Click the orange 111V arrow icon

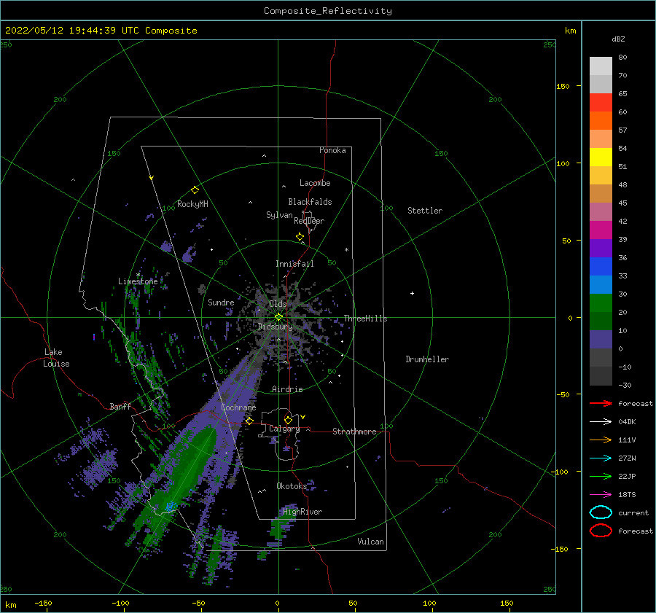[601, 440]
